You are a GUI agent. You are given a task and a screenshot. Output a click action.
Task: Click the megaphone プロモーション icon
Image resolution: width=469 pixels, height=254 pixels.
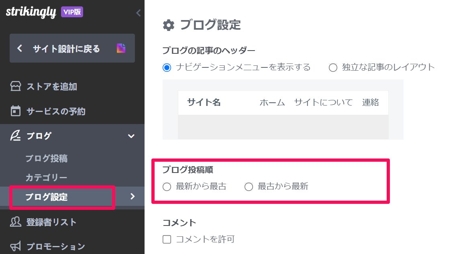click(16, 246)
